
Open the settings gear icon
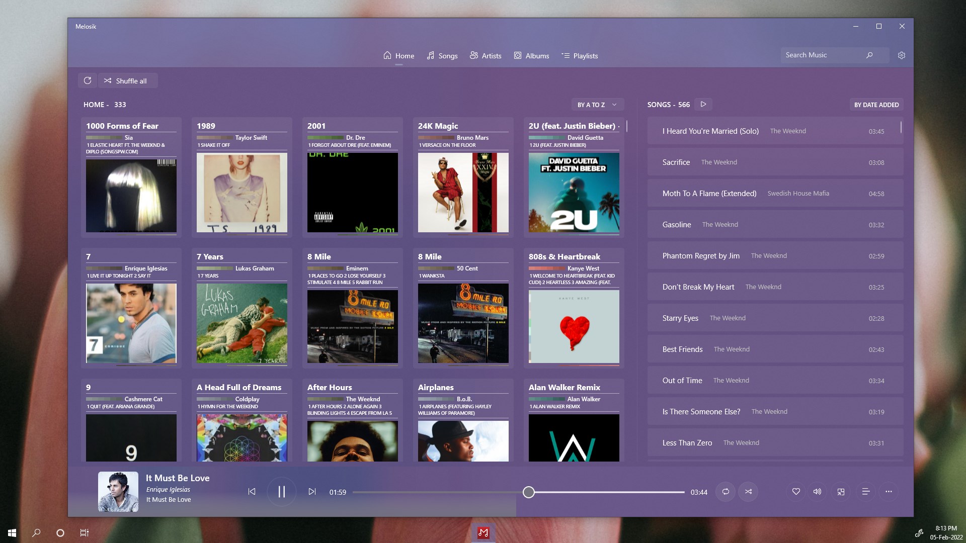901,55
